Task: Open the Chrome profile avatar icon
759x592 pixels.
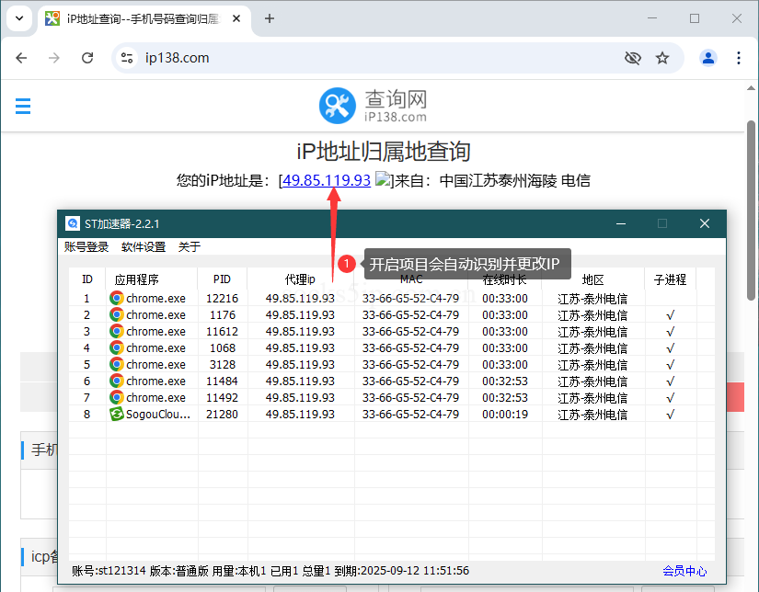Action: pos(707,57)
